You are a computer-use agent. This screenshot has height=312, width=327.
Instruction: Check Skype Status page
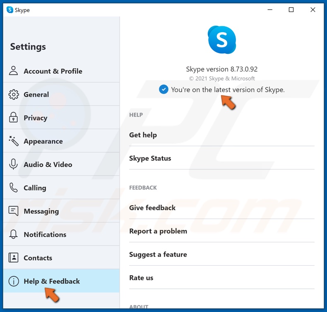[222, 158]
